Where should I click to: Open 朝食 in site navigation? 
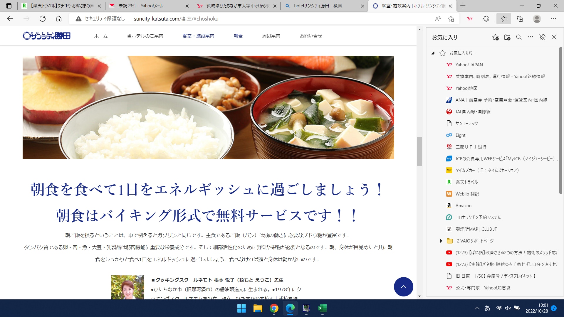[x=238, y=36]
